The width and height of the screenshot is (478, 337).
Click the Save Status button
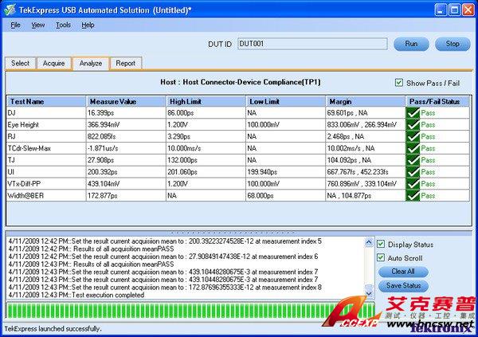click(x=402, y=286)
